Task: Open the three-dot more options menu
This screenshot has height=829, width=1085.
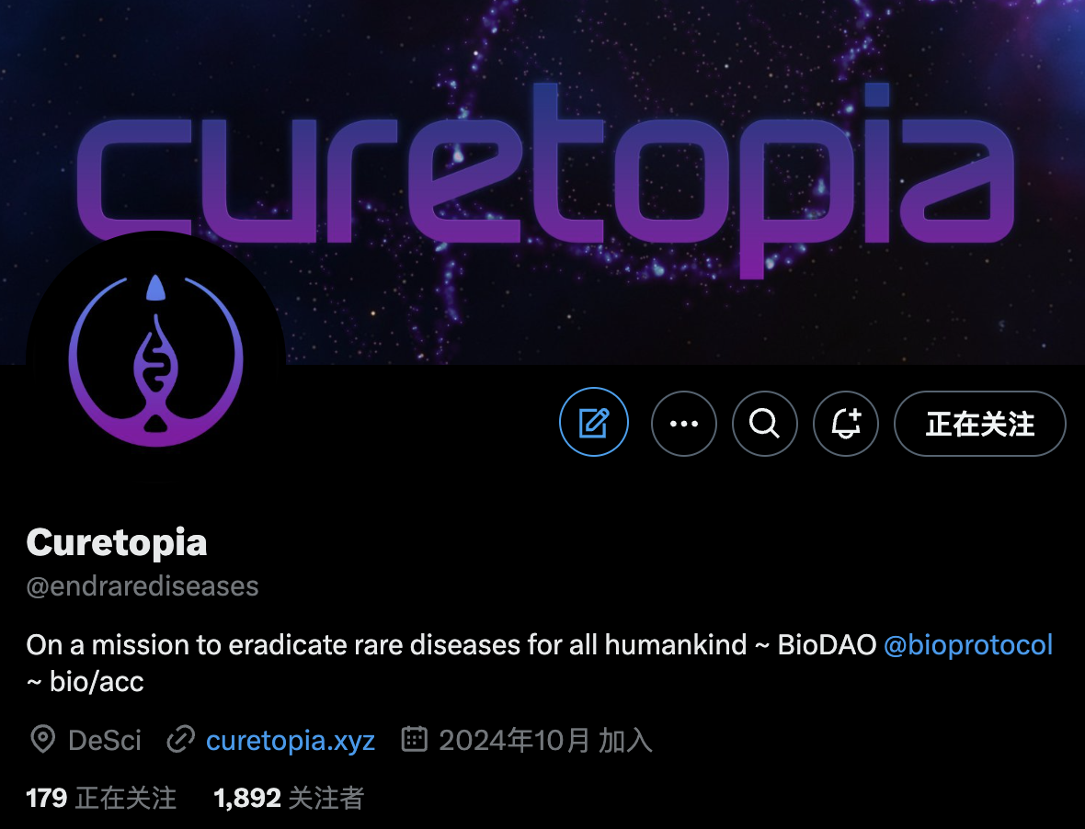Action: (x=684, y=424)
